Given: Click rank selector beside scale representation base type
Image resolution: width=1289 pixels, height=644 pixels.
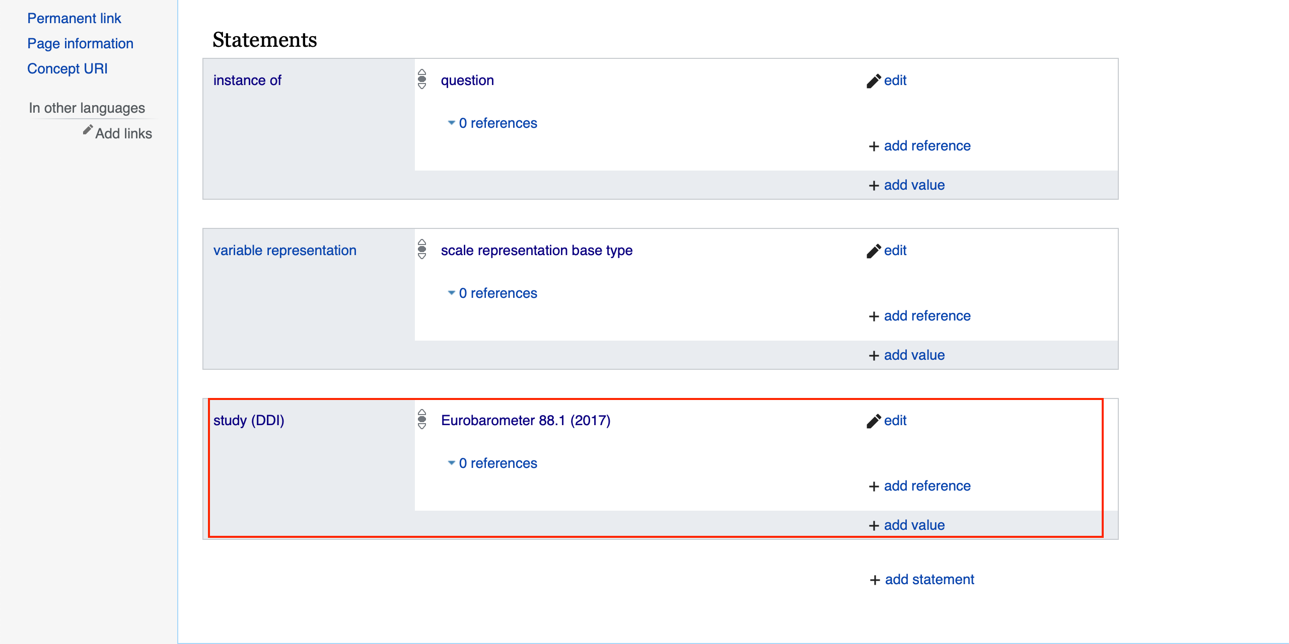Looking at the screenshot, I should point(422,250).
